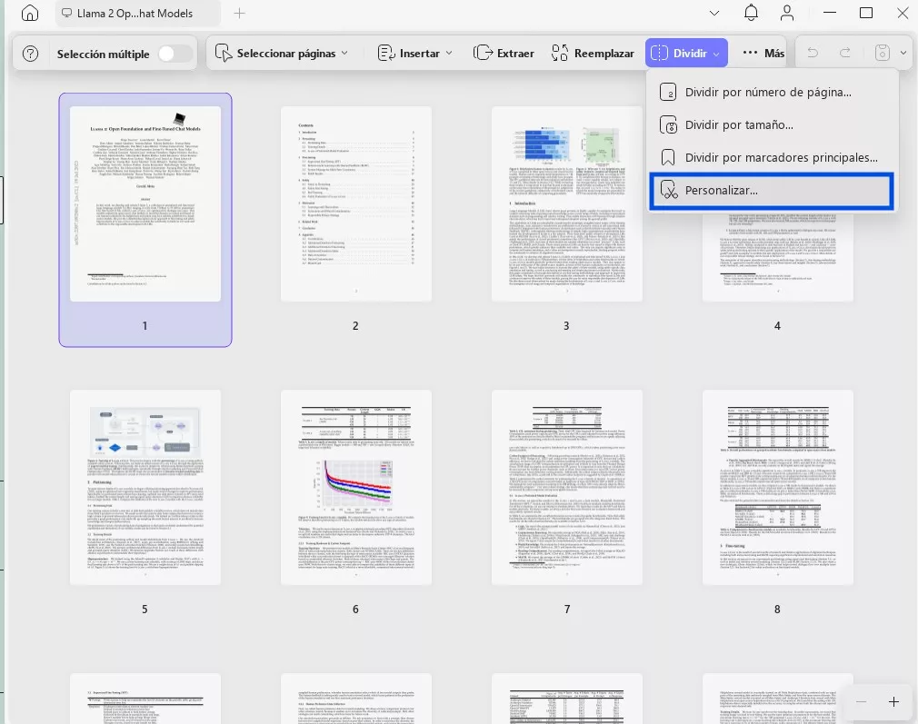Select page 1 thumbnail

tap(145, 203)
